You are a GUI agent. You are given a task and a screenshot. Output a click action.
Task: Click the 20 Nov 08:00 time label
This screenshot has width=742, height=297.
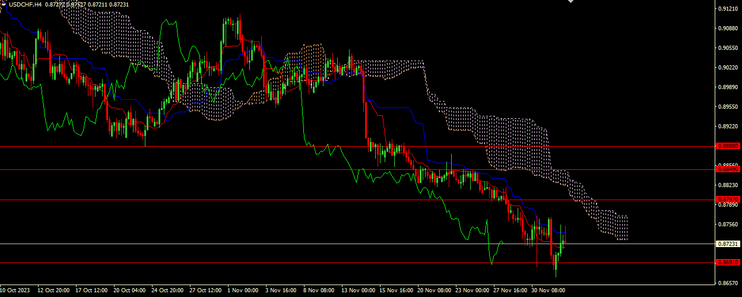(x=434, y=291)
